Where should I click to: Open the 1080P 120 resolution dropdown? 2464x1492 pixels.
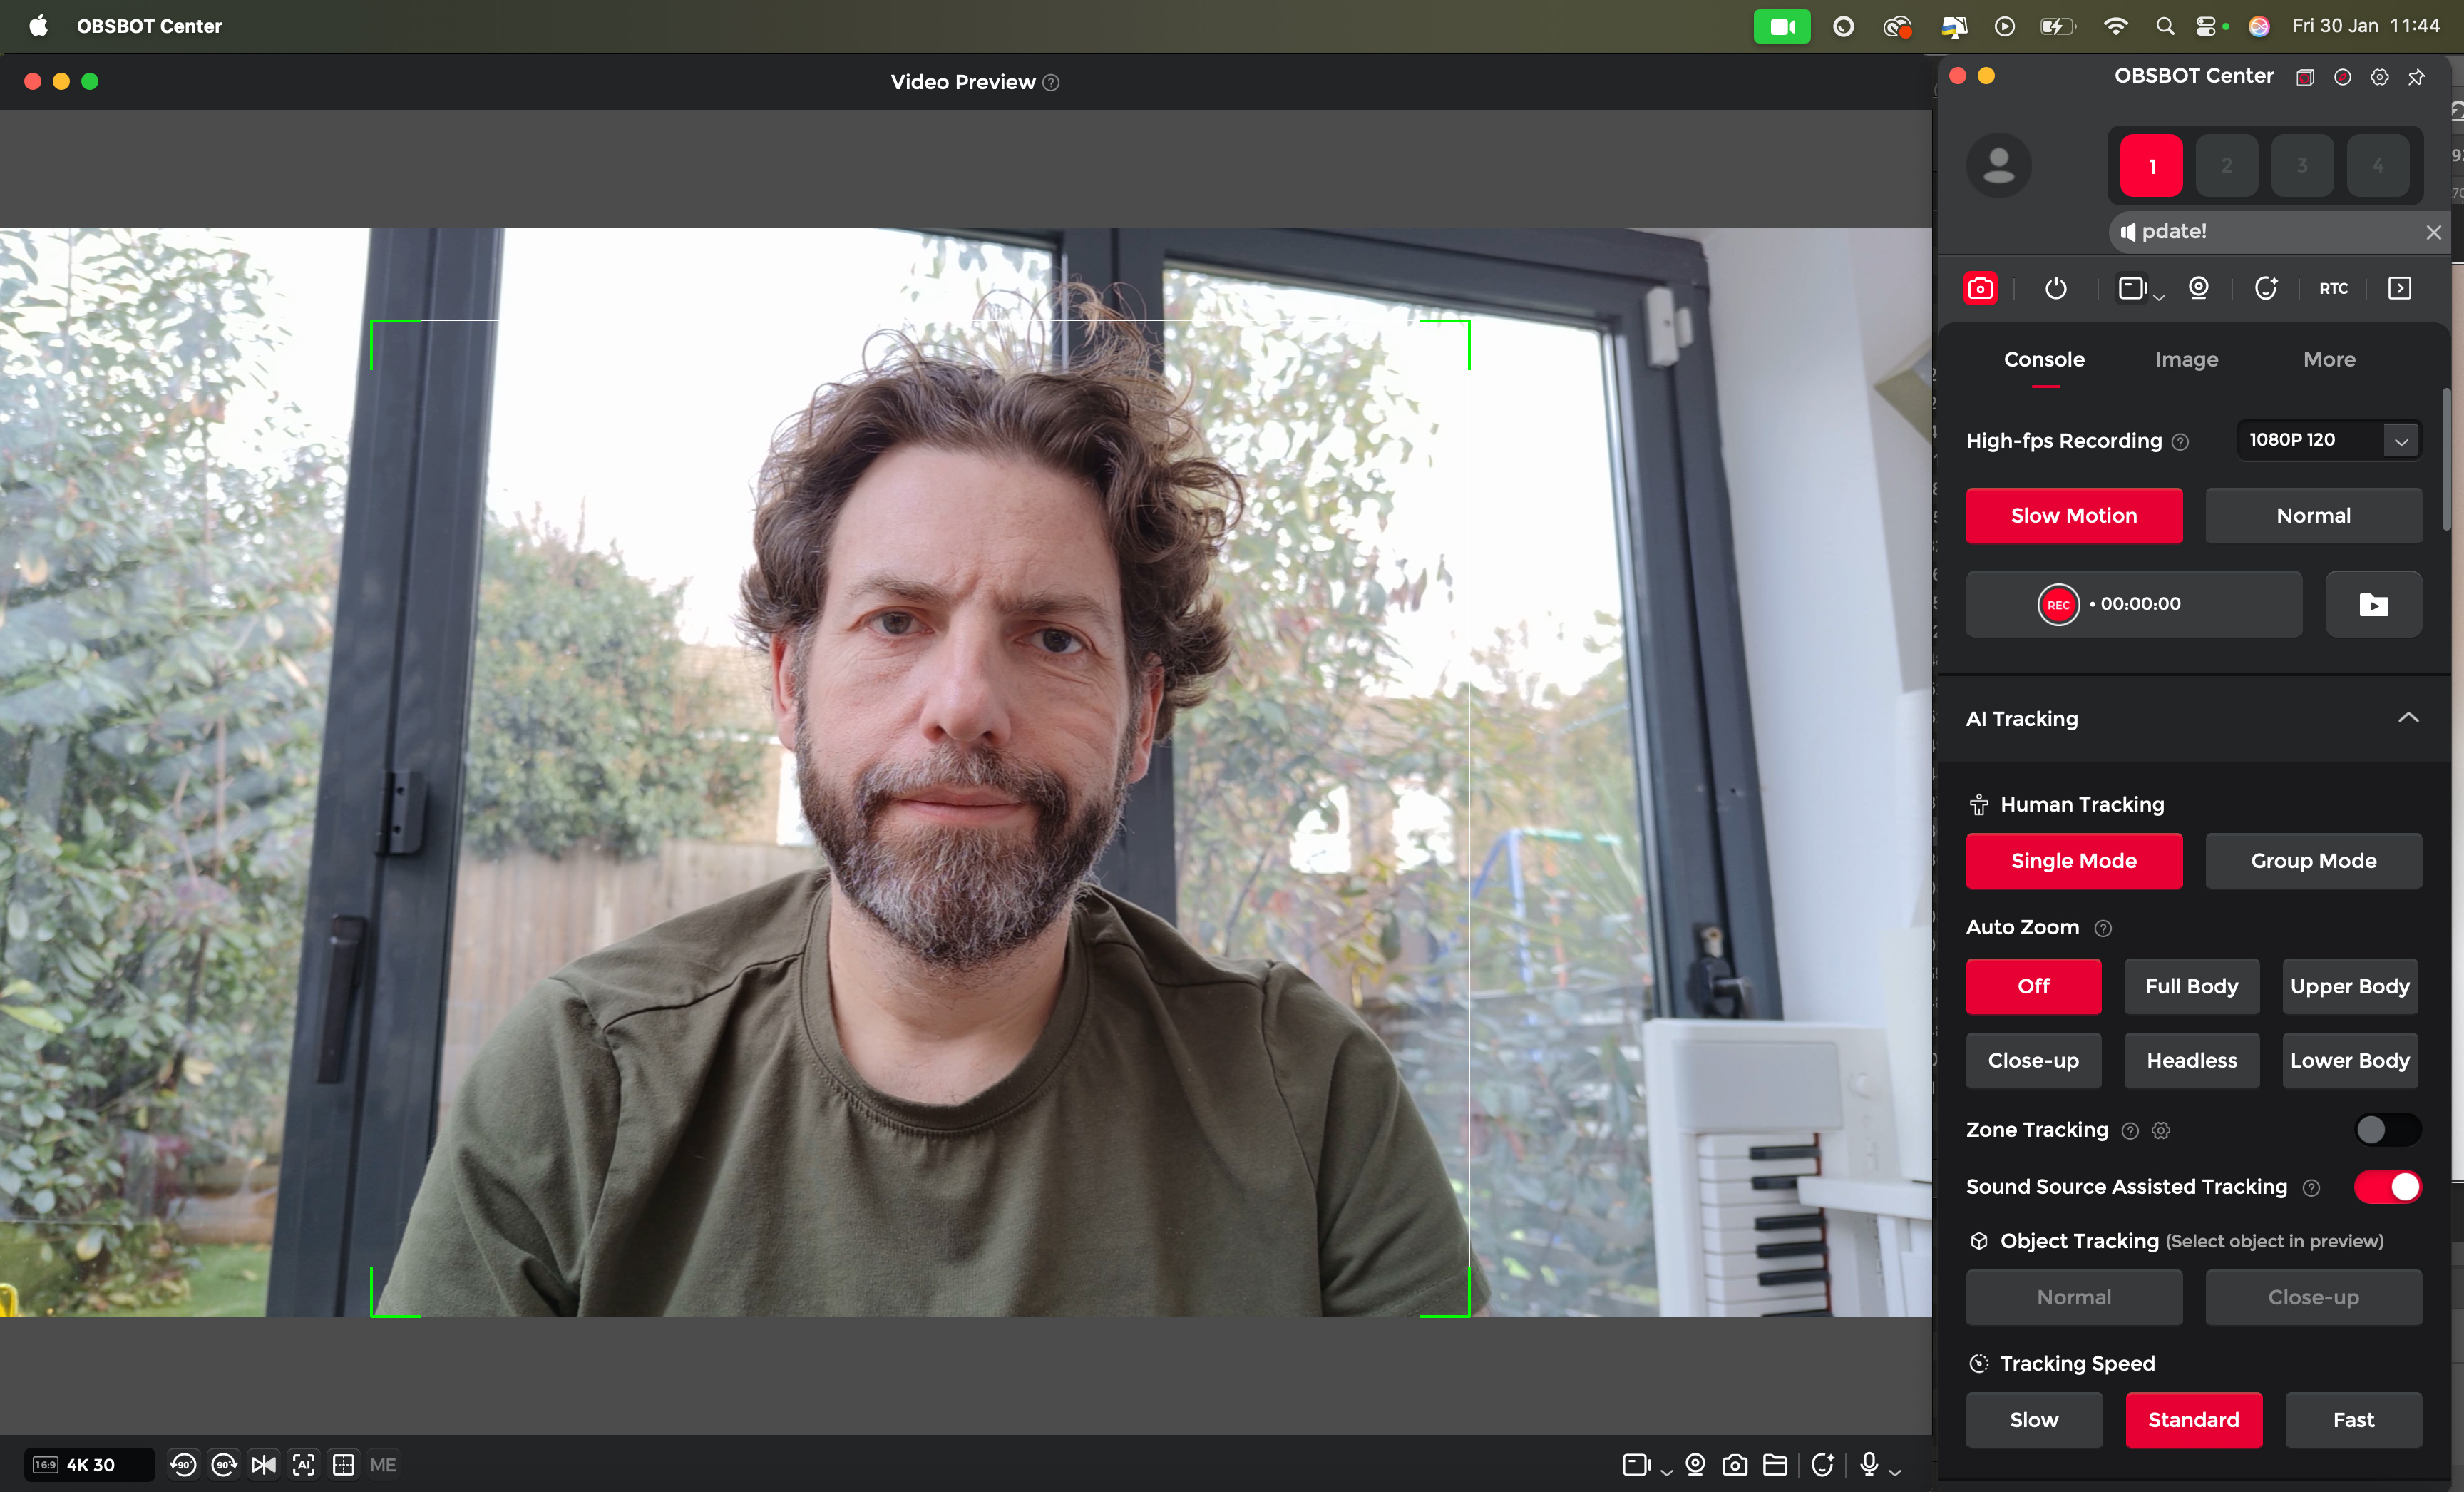click(x=2400, y=440)
